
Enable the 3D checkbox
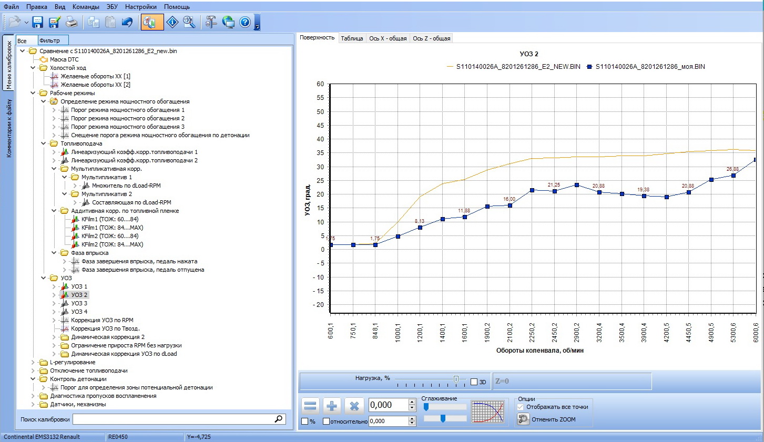coord(474,382)
